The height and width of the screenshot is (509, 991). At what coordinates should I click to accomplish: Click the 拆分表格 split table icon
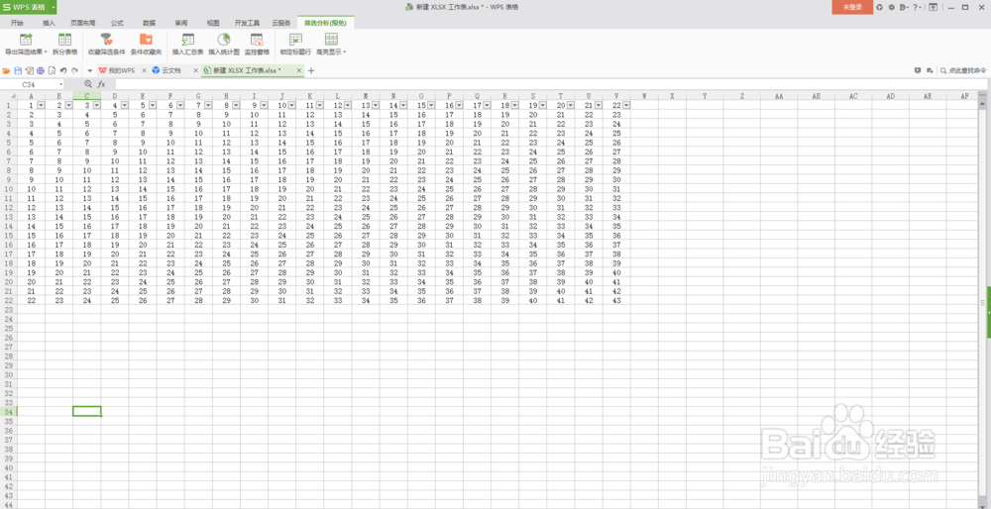(x=64, y=40)
